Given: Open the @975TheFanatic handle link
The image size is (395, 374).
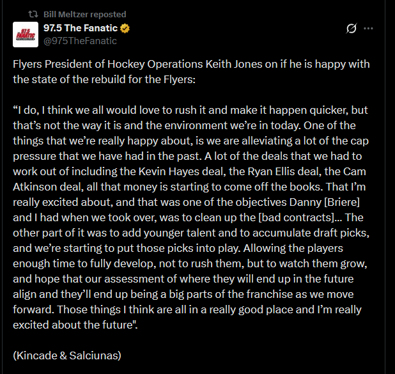Looking at the screenshot, I should pyautogui.click(x=80, y=41).
